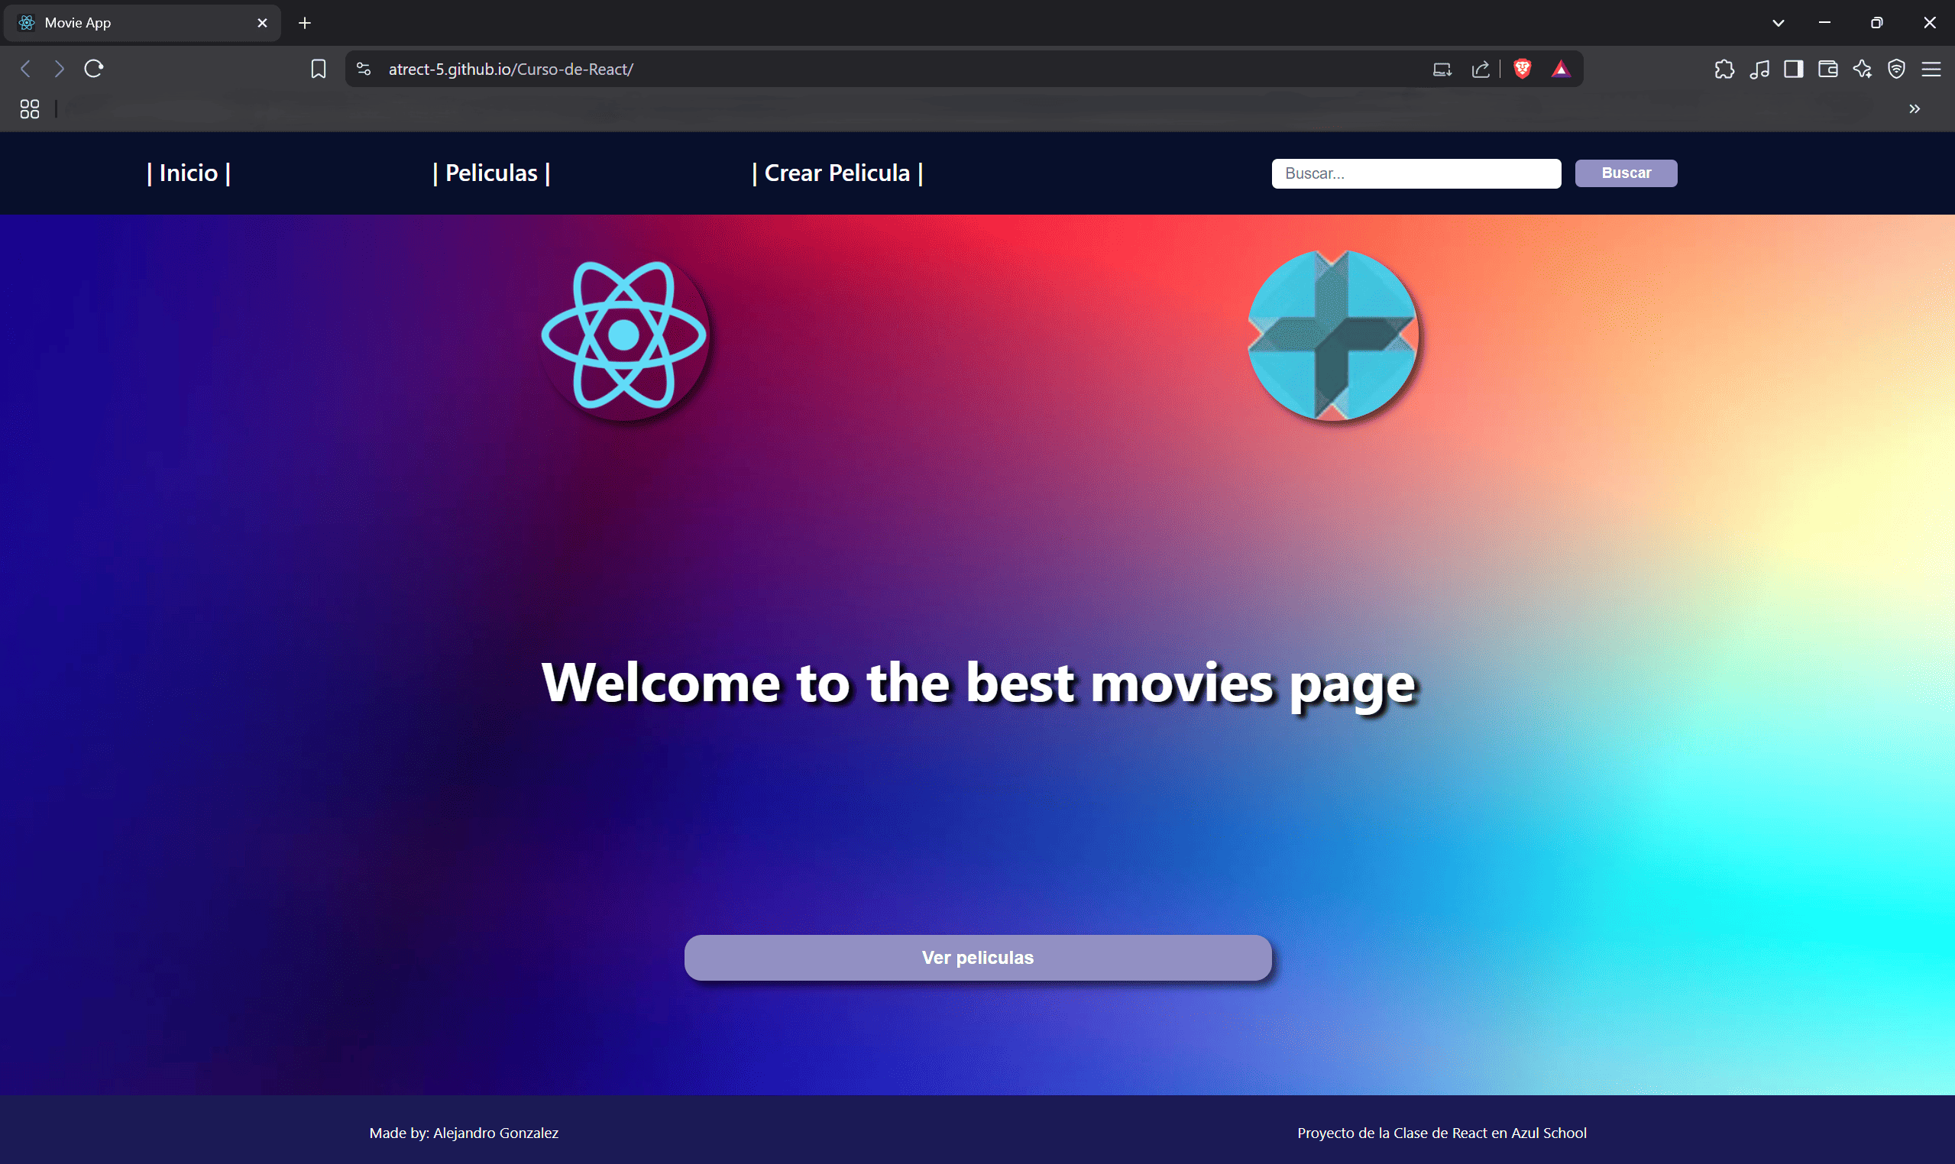Go back using the browser back arrow
This screenshot has width=1955, height=1164.
pyautogui.click(x=25, y=69)
